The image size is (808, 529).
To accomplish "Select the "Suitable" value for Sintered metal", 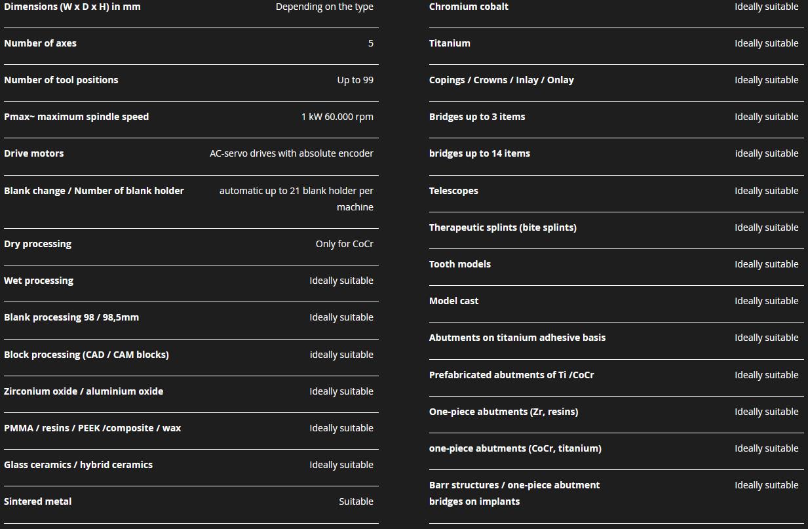I will (x=356, y=501).
